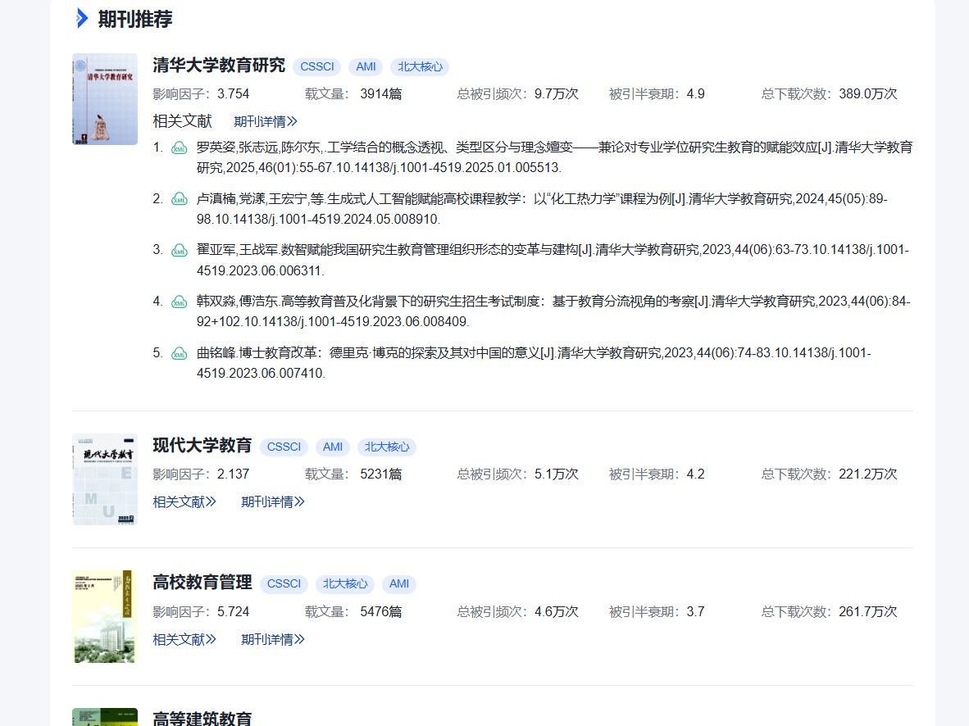The height and width of the screenshot is (726, 969).
Task: Click AMI tag of 高校教育管理
Action: [399, 584]
